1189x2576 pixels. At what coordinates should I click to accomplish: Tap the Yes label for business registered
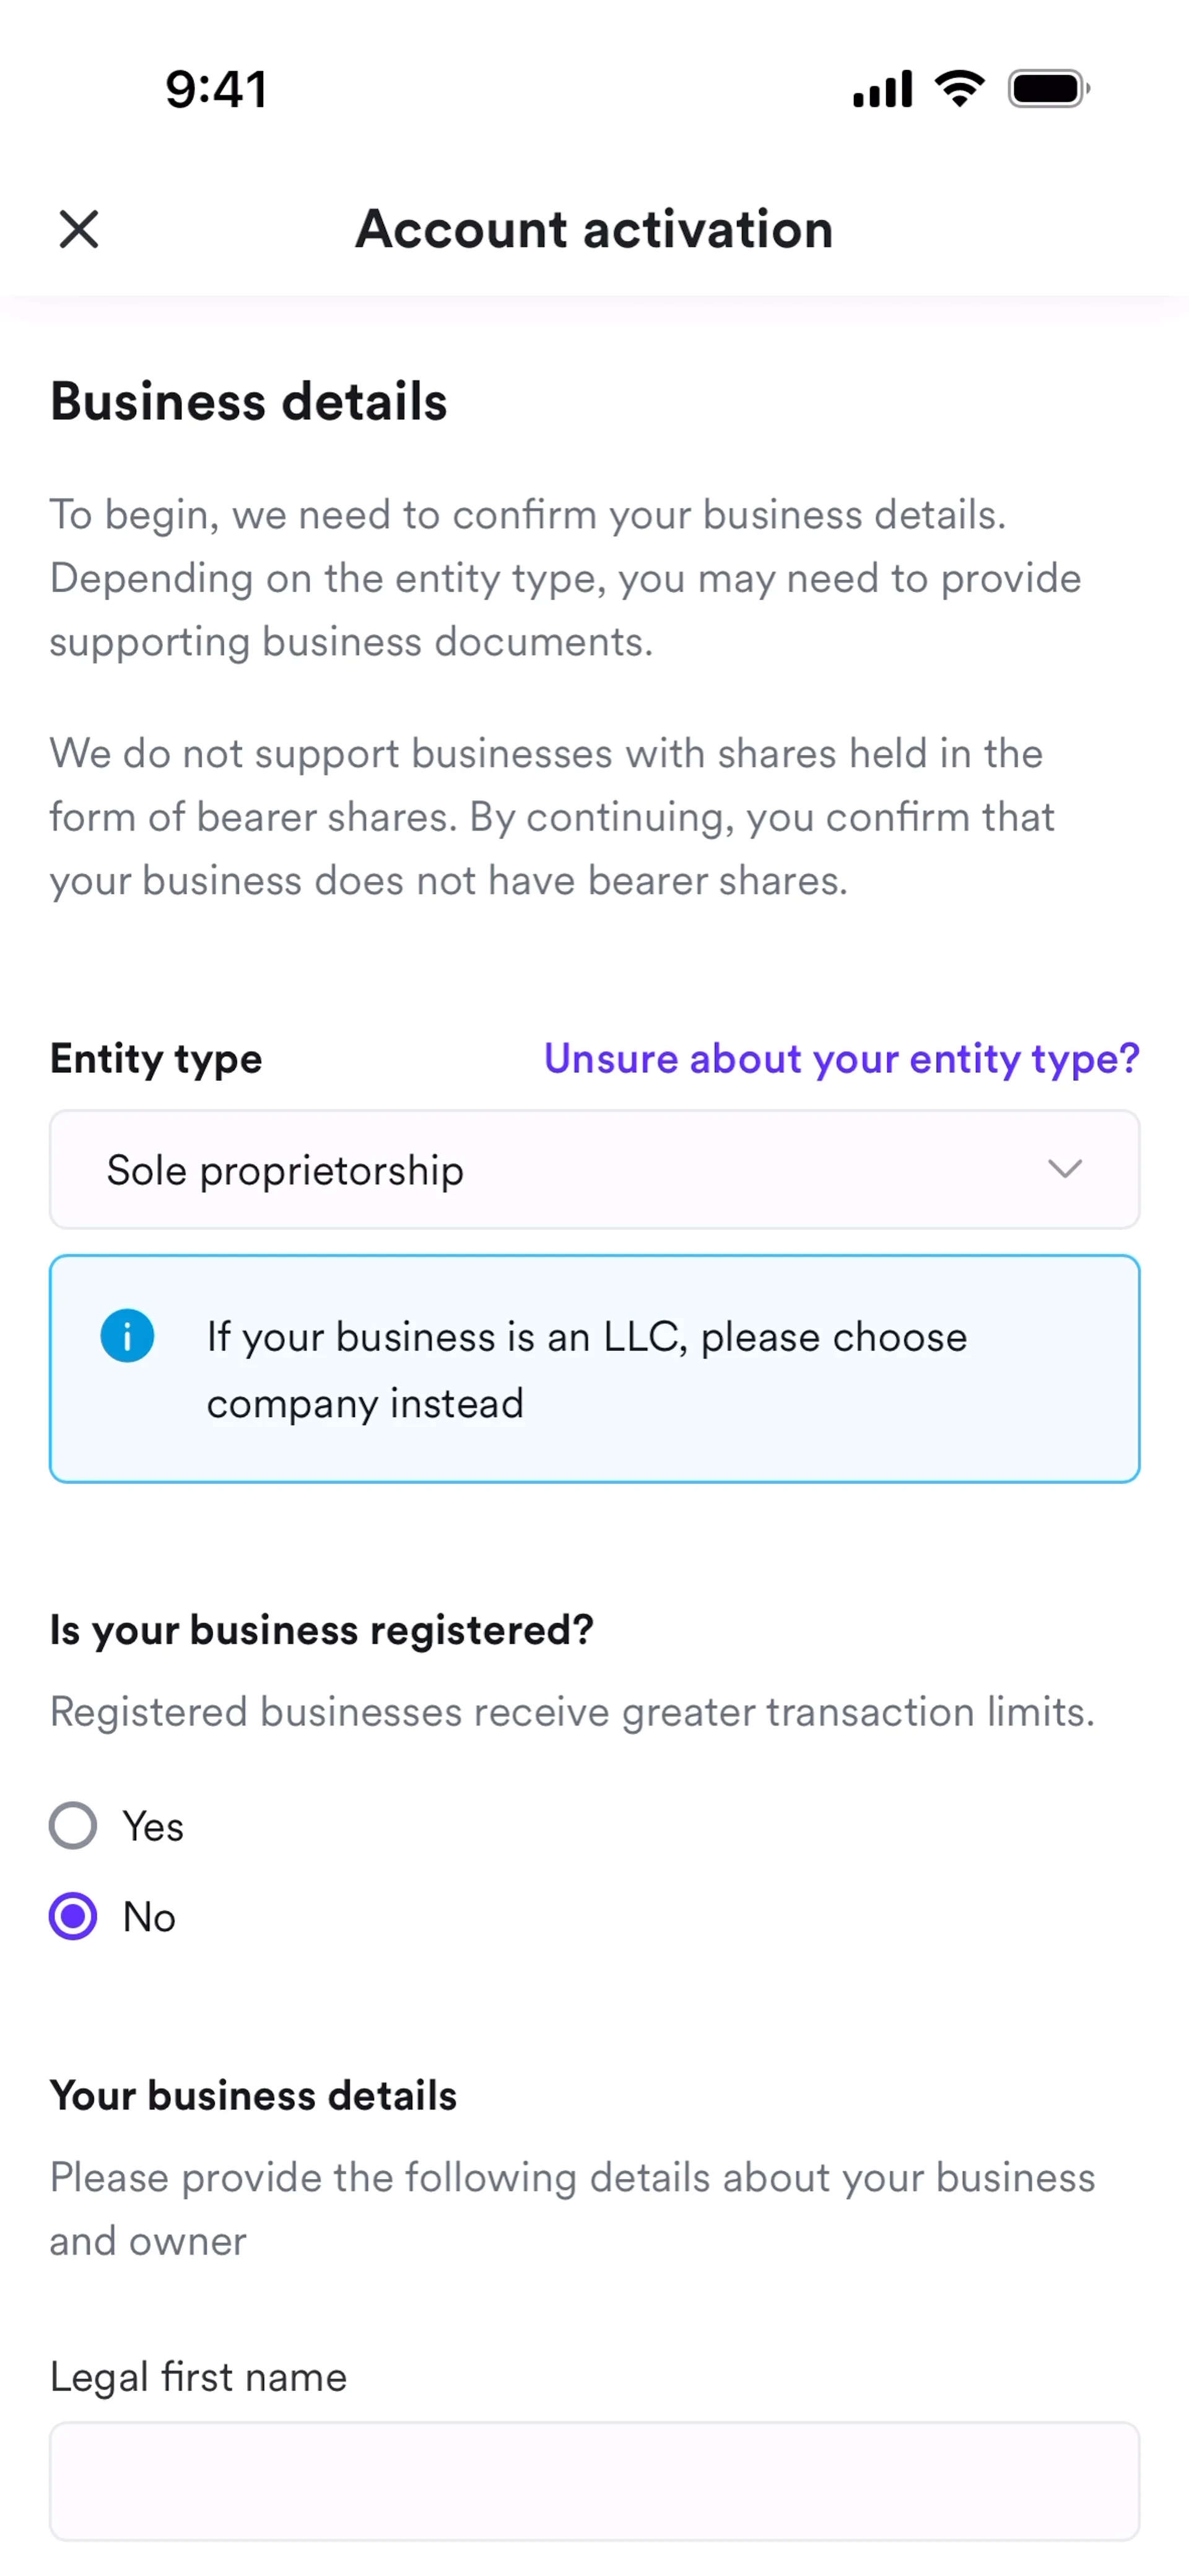tap(153, 1826)
